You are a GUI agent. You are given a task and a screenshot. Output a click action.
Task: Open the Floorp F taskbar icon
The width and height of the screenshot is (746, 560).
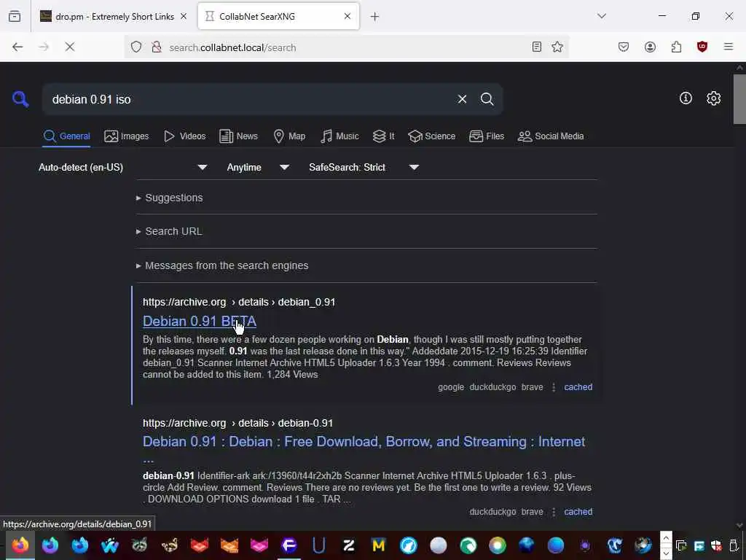click(288, 545)
